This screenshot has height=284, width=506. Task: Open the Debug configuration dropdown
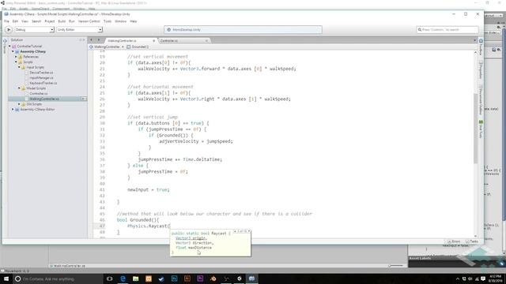34,30
